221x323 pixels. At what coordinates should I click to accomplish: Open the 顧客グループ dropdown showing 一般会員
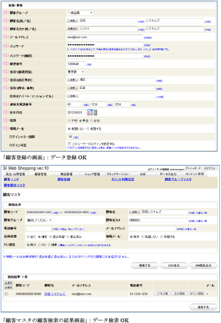(x=80, y=13)
